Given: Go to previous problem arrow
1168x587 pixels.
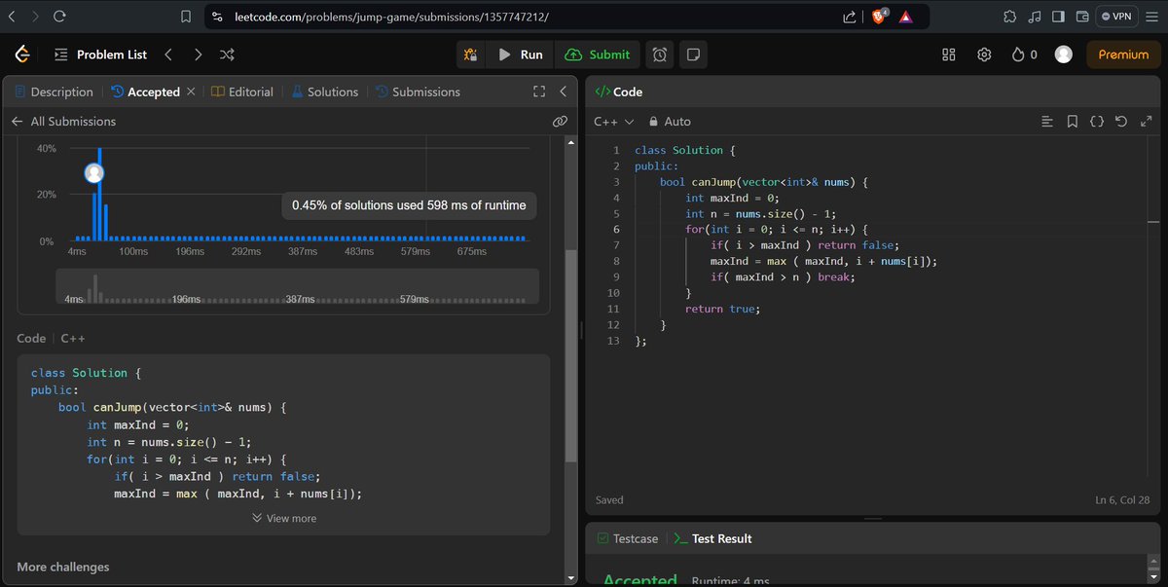Looking at the screenshot, I should pos(167,55).
